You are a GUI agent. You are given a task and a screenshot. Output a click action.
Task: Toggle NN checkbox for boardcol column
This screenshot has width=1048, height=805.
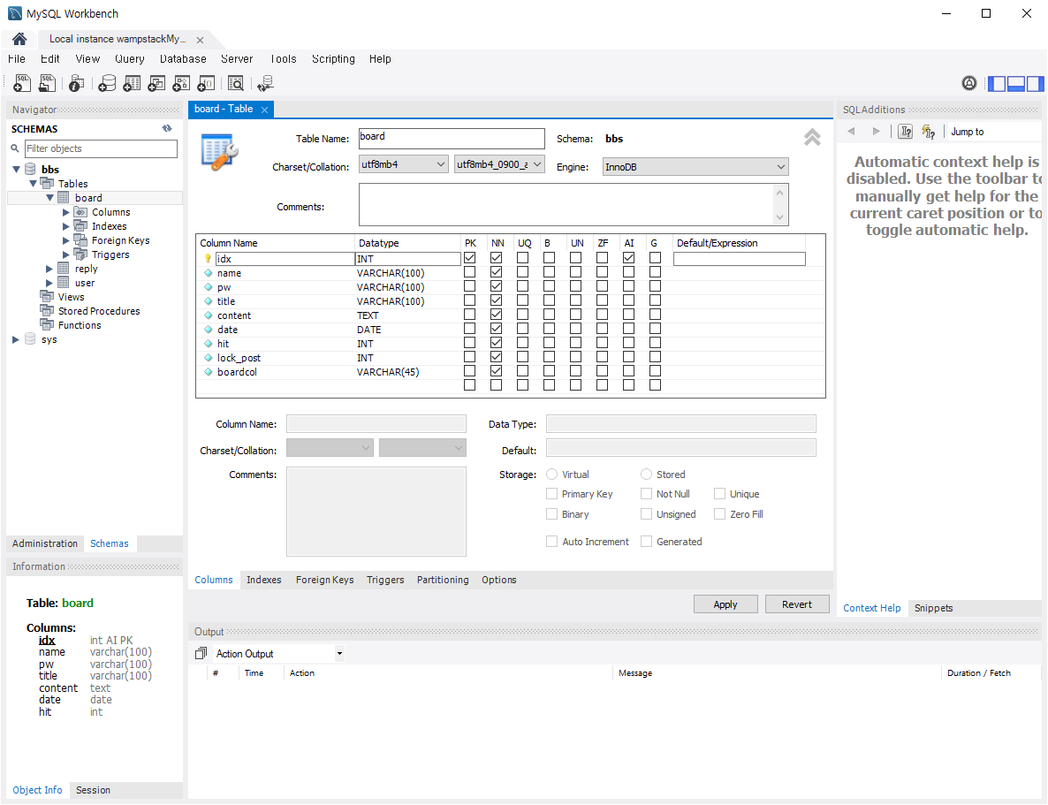pos(496,371)
